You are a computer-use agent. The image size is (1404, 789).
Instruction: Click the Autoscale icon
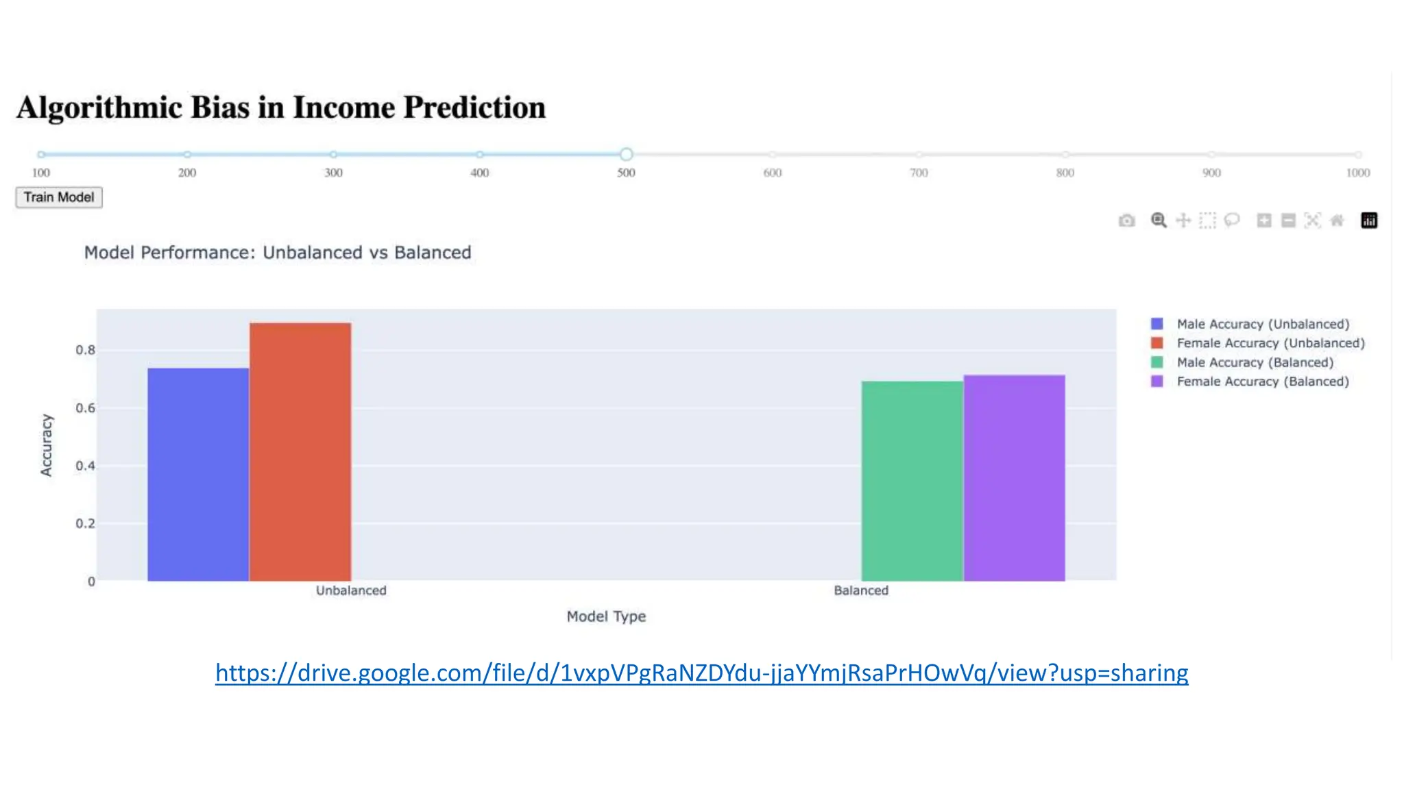pos(1312,221)
